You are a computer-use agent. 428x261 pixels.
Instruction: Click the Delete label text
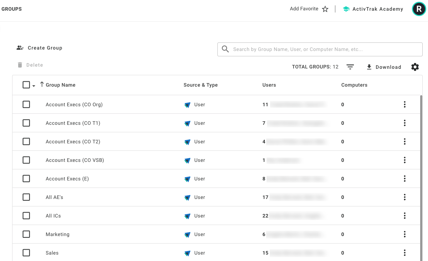pyautogui.click(x=35, y=65)
